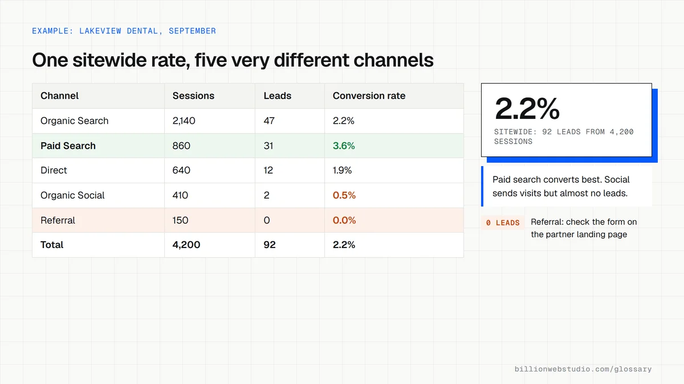The image size is (684, 384).
Task: Select the 640 sessions cell
Action: pos(210,170)
